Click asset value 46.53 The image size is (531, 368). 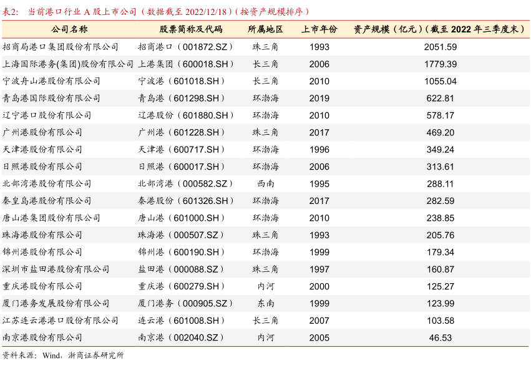tap(441, 337)
